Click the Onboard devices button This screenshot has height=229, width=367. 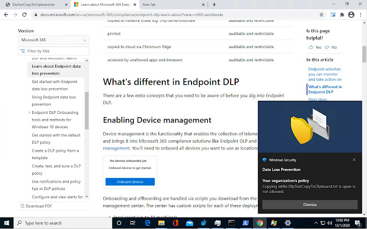point(130,181)
